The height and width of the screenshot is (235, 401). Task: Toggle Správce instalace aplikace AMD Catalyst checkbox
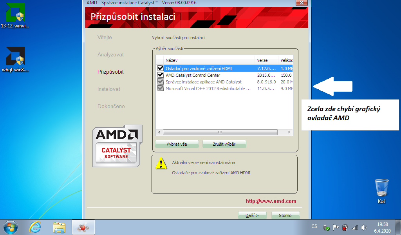[160, 81]
